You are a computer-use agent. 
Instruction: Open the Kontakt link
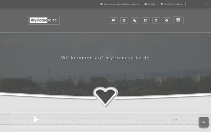point(150,4)
